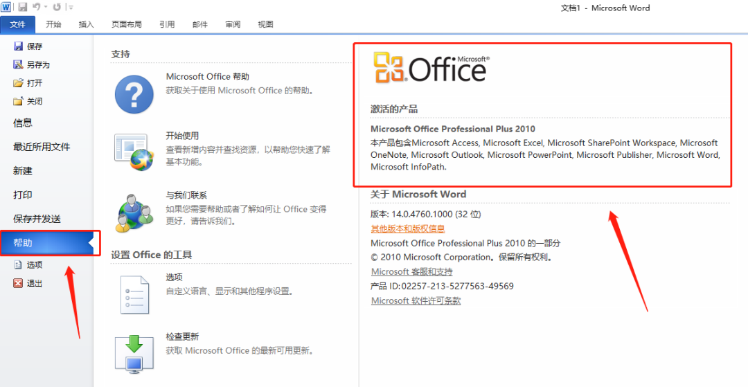Click the Save icon in quick access toolbar
This screenshot has width=748, height=387.
click(23, 8)
